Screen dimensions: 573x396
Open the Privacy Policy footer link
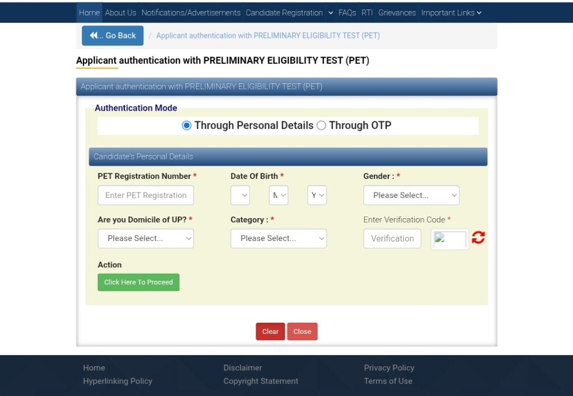389,367
